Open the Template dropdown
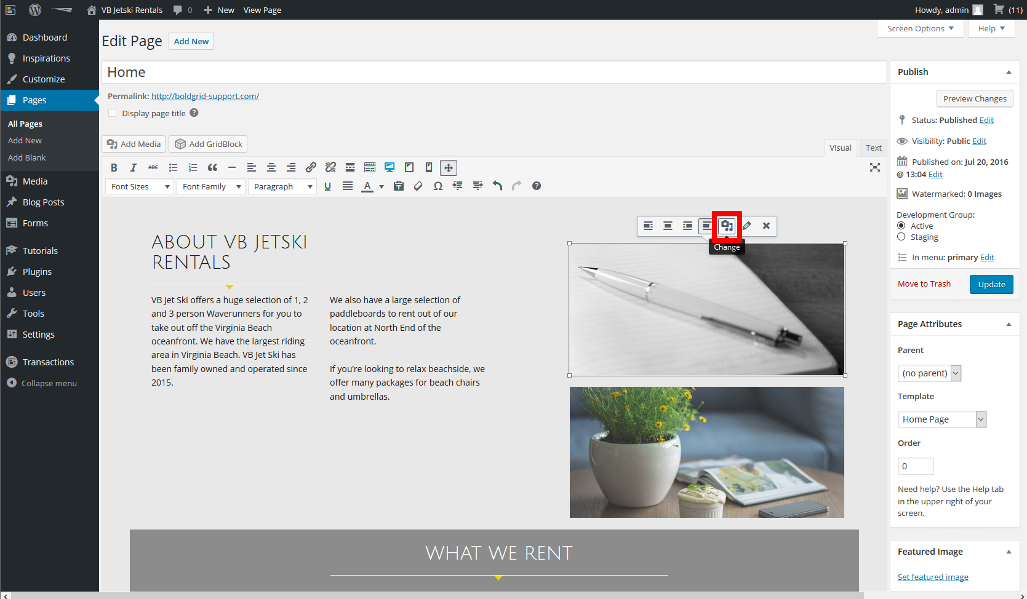Image resolution: width=1027 pixels, height=599 pixels. (x=942, y=419)
